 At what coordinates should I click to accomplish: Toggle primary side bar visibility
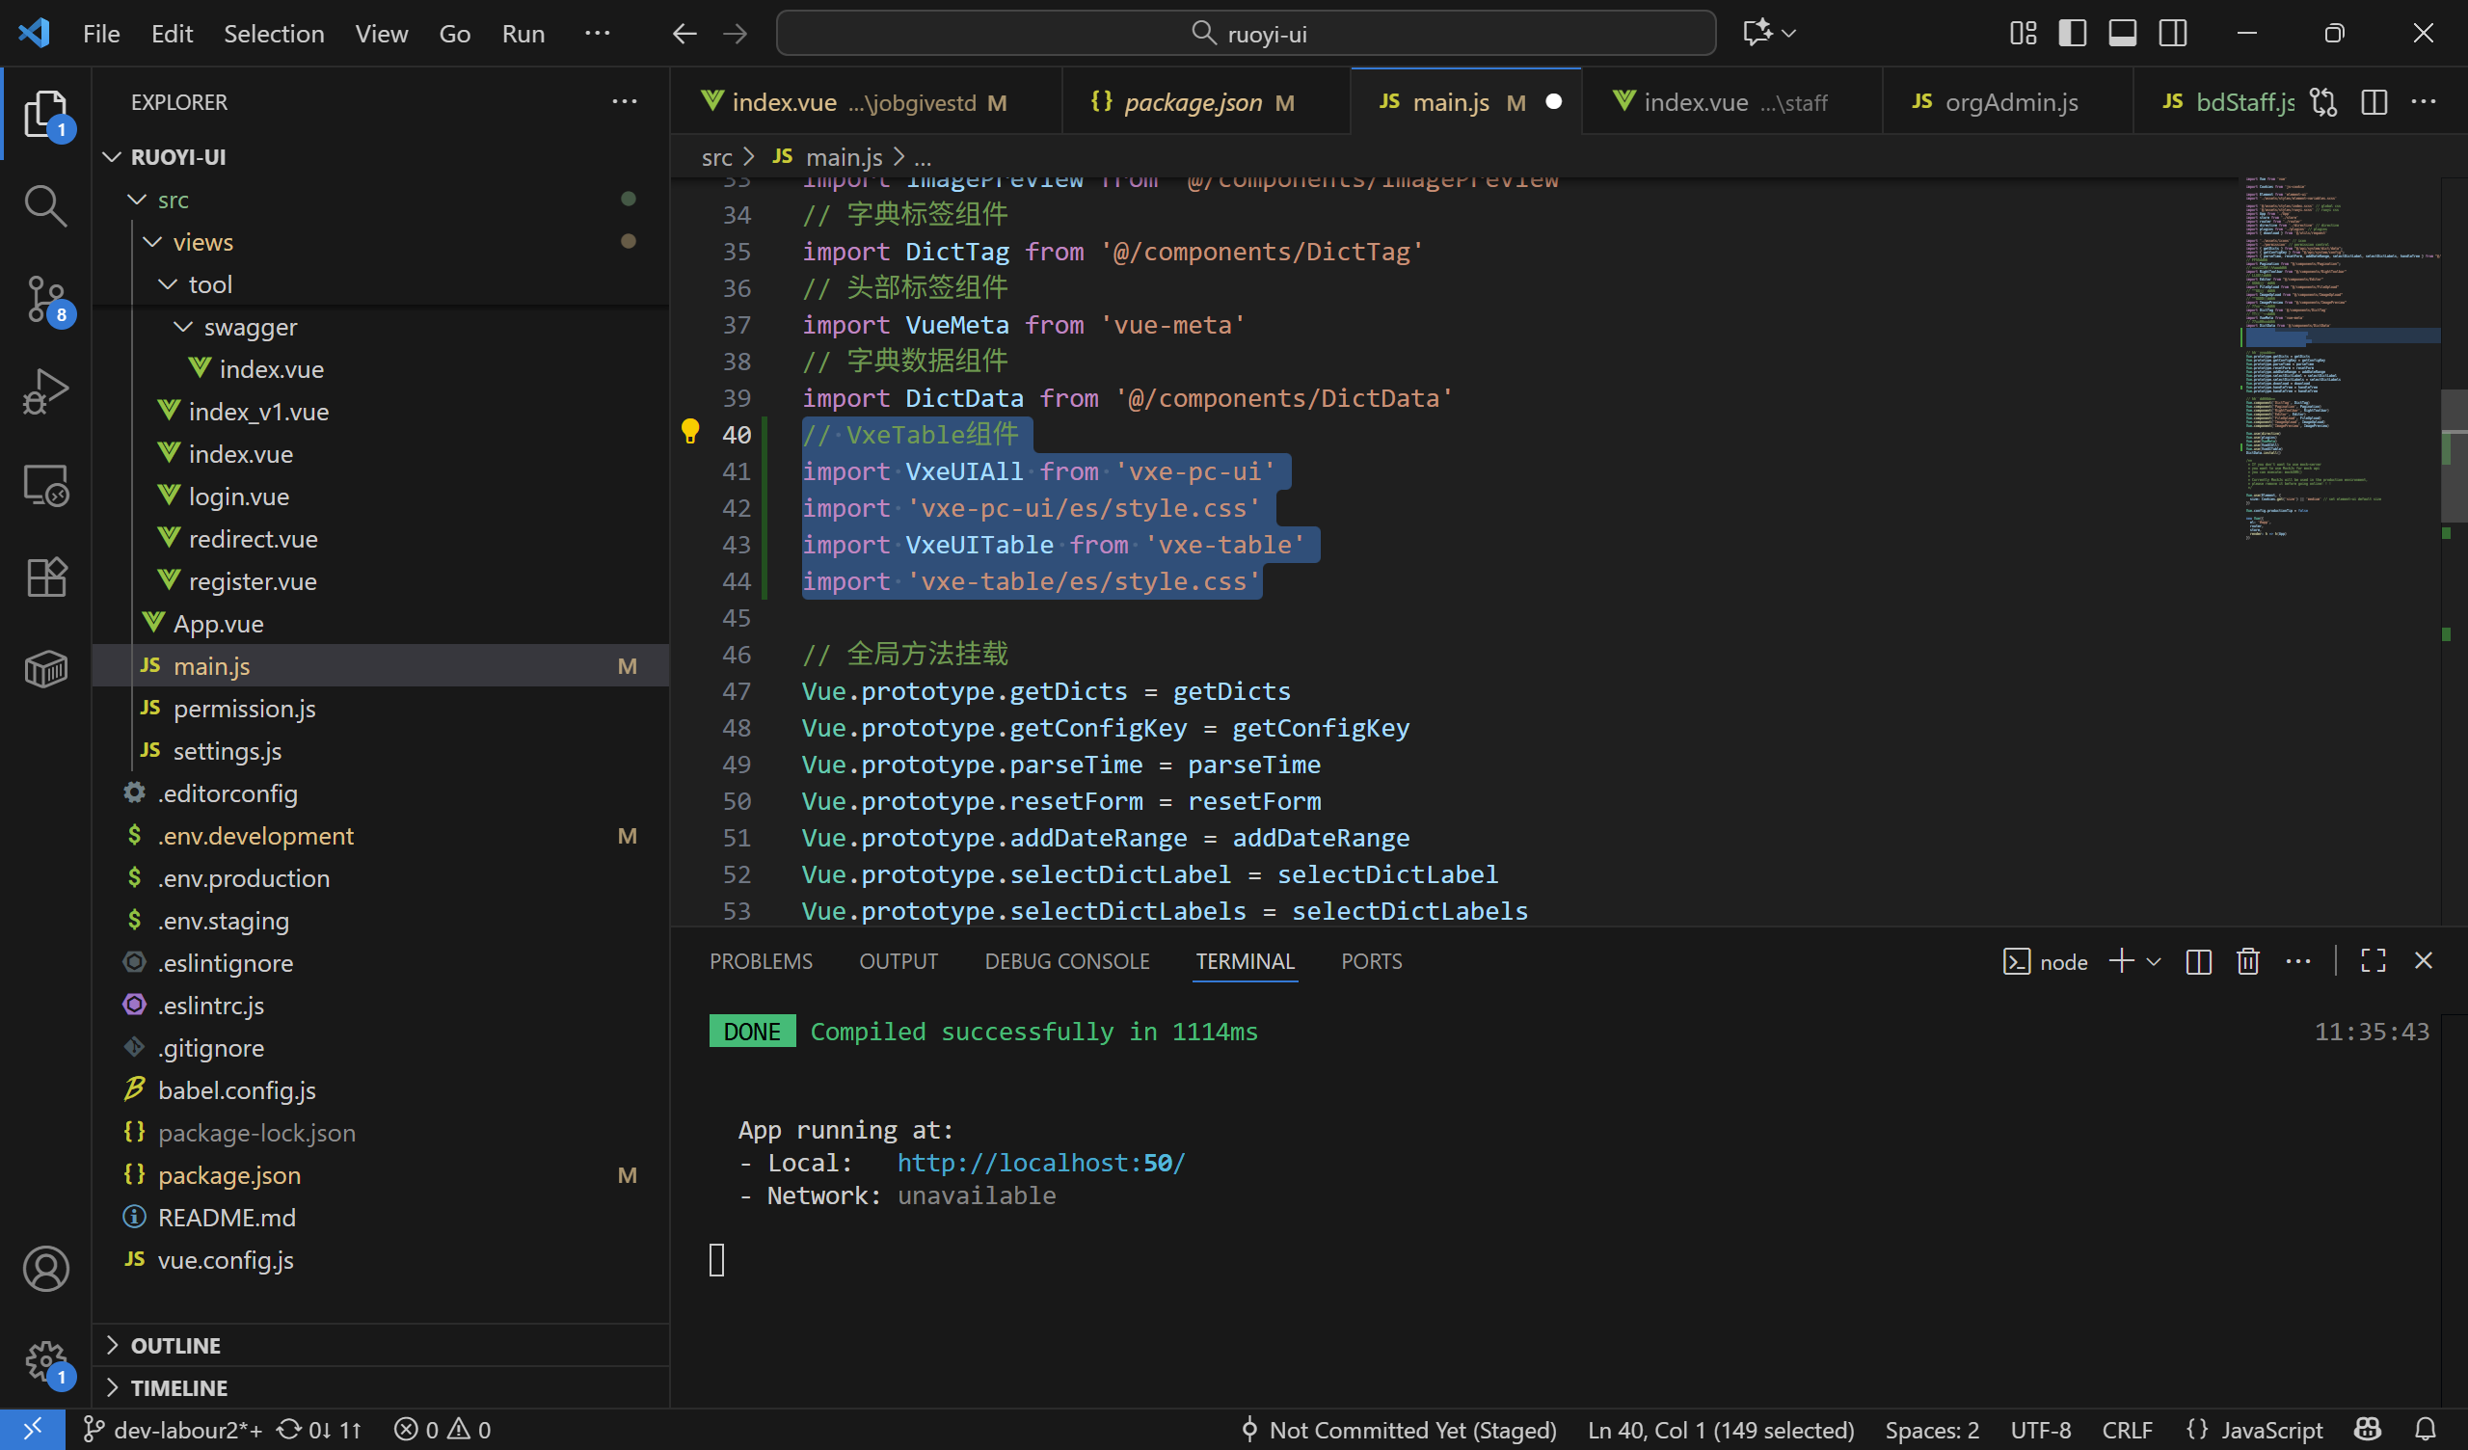(x=2073, y=34)
